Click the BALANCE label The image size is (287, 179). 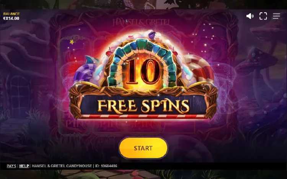click(x=11, y=14)
